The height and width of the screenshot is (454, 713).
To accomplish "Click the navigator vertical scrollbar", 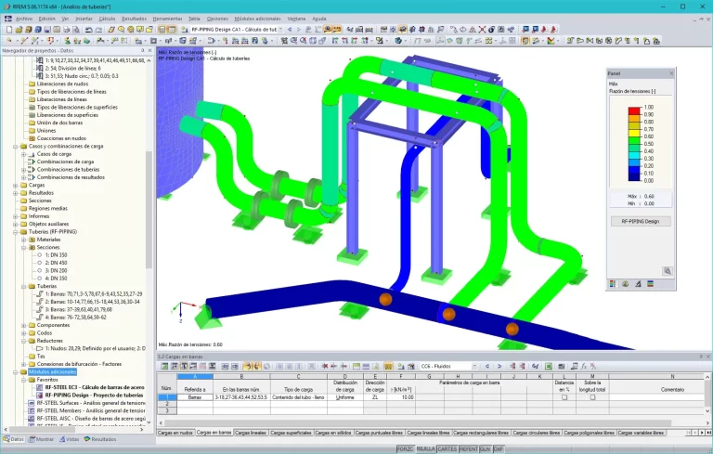I will click(149, 209).
